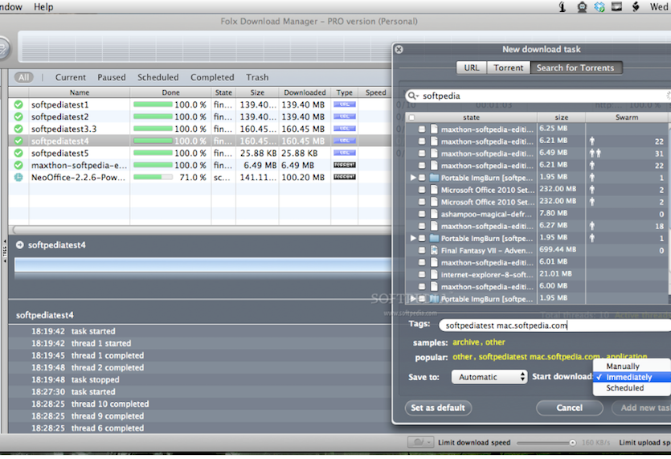Tick the ashampoo-magical-defr... result checkbox
Screen dimensions: 671x459
[422, 214]
